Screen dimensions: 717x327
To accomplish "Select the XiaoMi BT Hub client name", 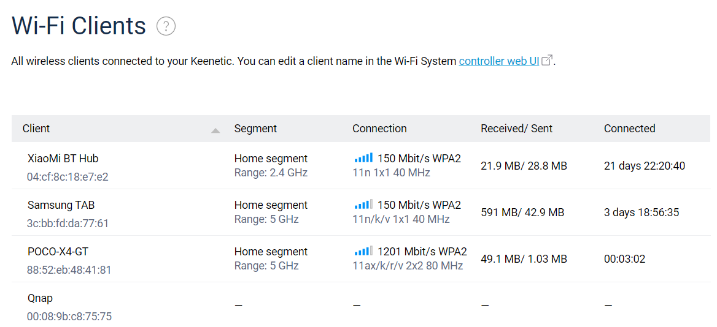I will pyautogui.click(x=63, y=159).
